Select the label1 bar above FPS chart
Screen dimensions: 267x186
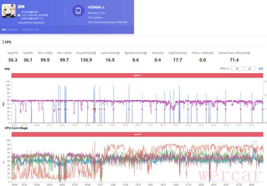coord(137,76)
